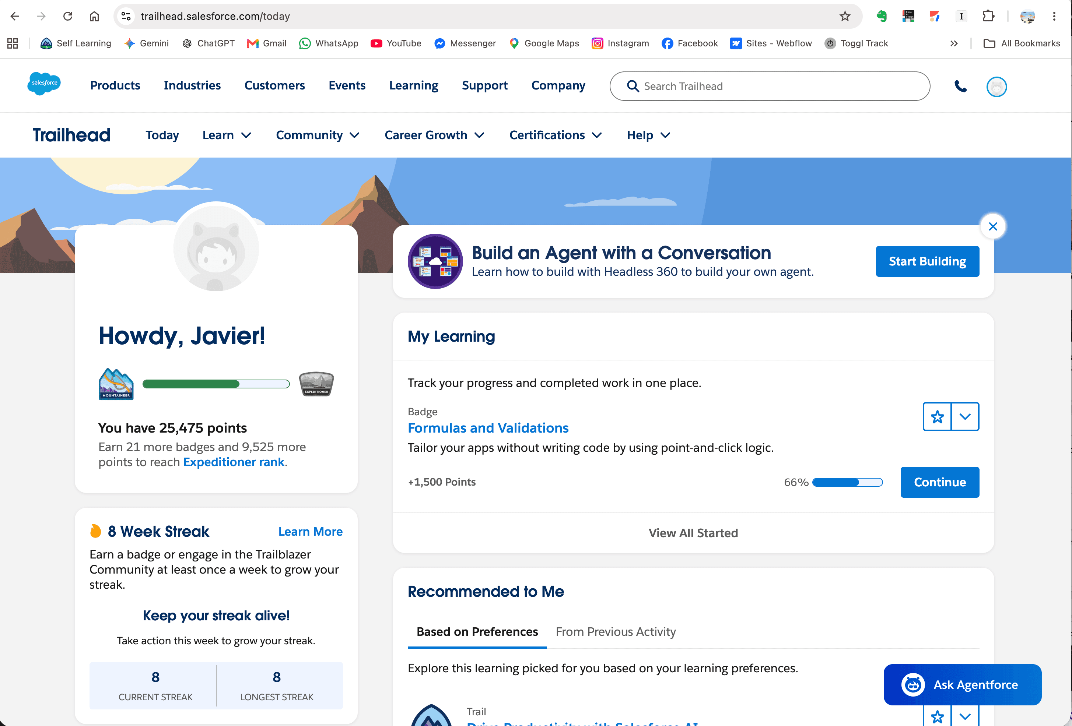Reload the Trailhead page

pyautogui.click(x=68, y=17)
